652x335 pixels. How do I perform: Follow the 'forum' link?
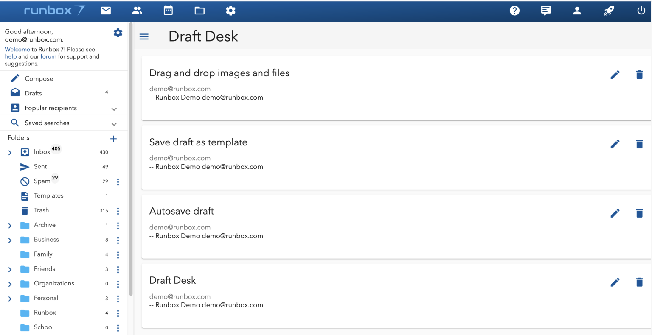[48, 56]
